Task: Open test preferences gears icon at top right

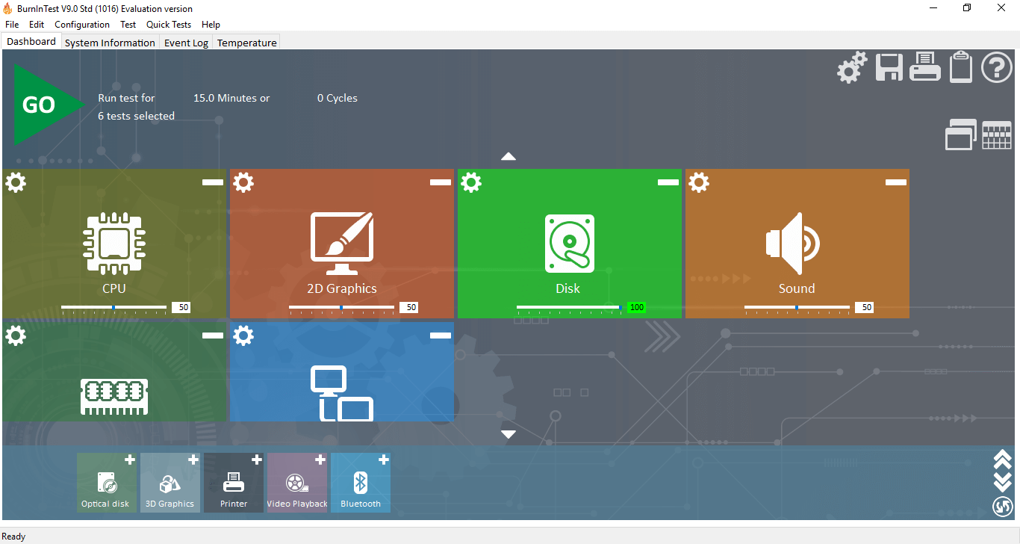Action: coord(851,68)
